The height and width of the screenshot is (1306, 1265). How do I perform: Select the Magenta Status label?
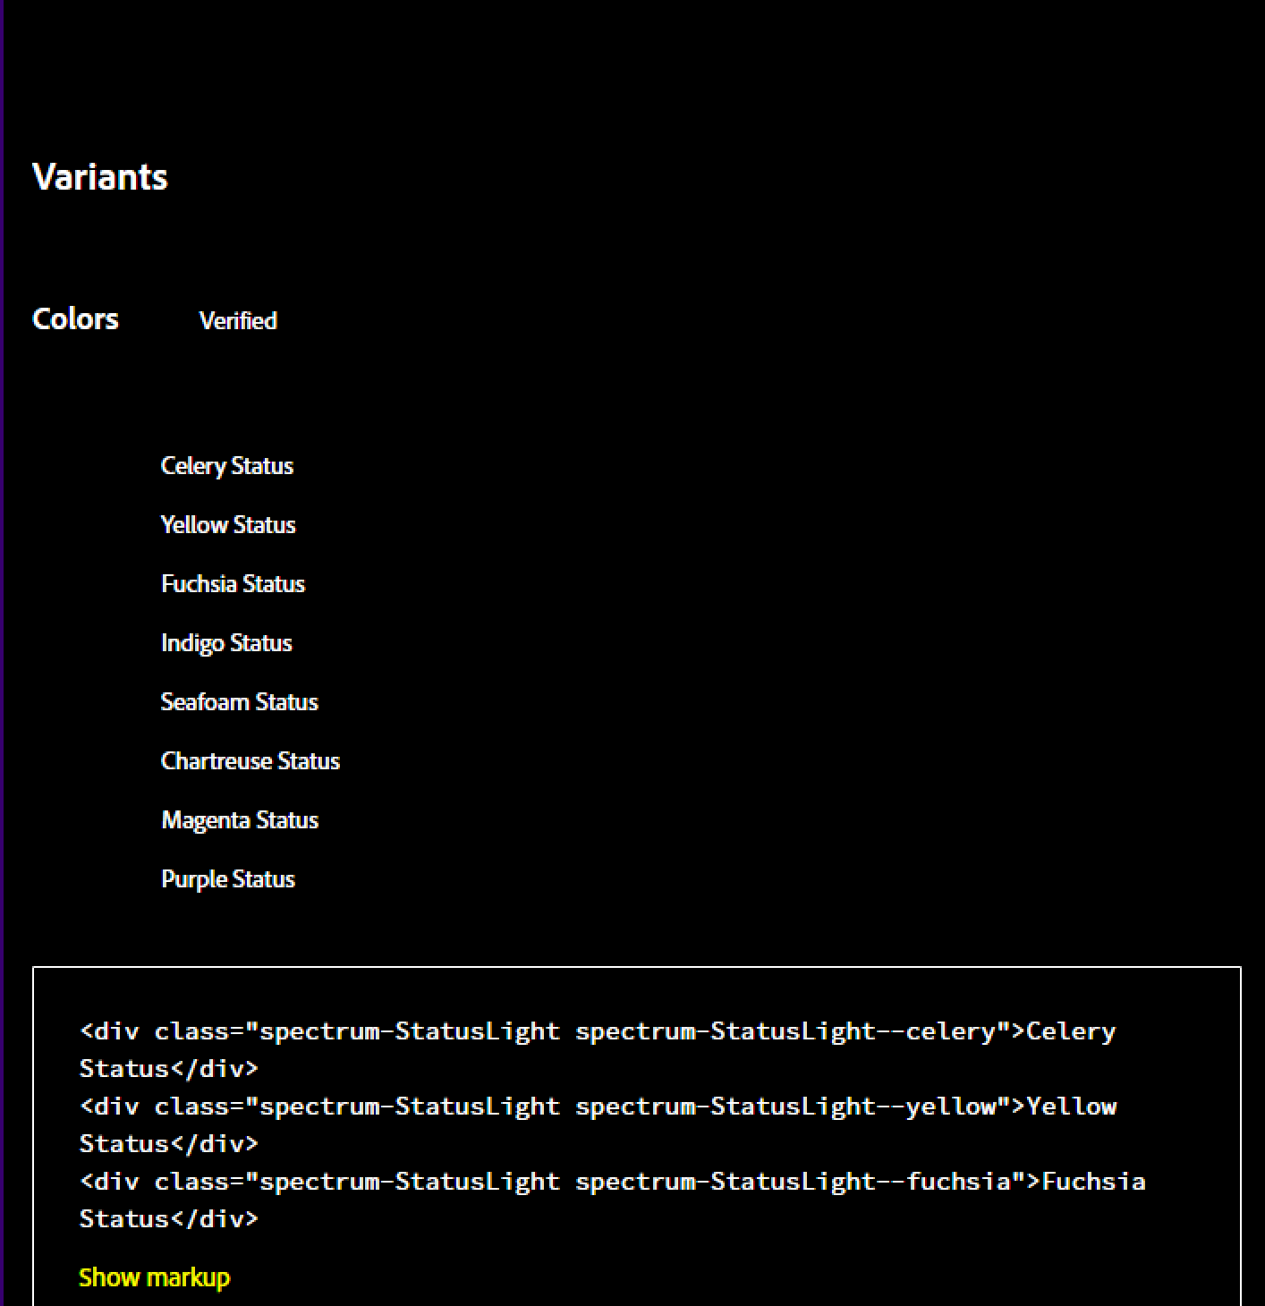(240, 820)
